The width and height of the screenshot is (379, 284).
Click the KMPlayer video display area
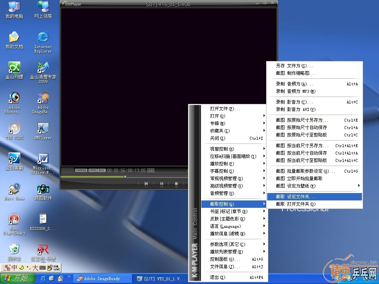click(169, 87)
